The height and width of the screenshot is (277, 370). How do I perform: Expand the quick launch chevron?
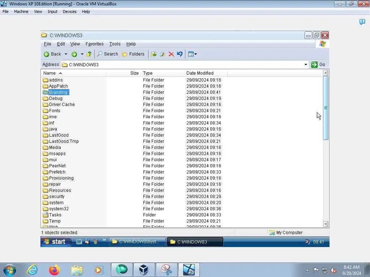(x=104, y=240)
